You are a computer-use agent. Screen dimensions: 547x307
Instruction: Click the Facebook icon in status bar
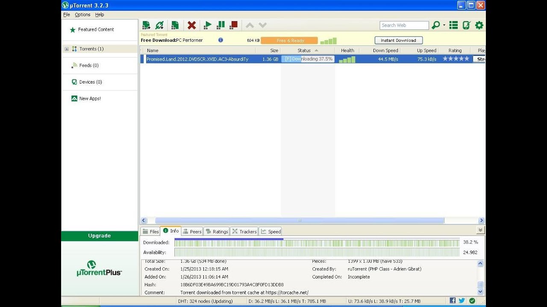[453, 301]
